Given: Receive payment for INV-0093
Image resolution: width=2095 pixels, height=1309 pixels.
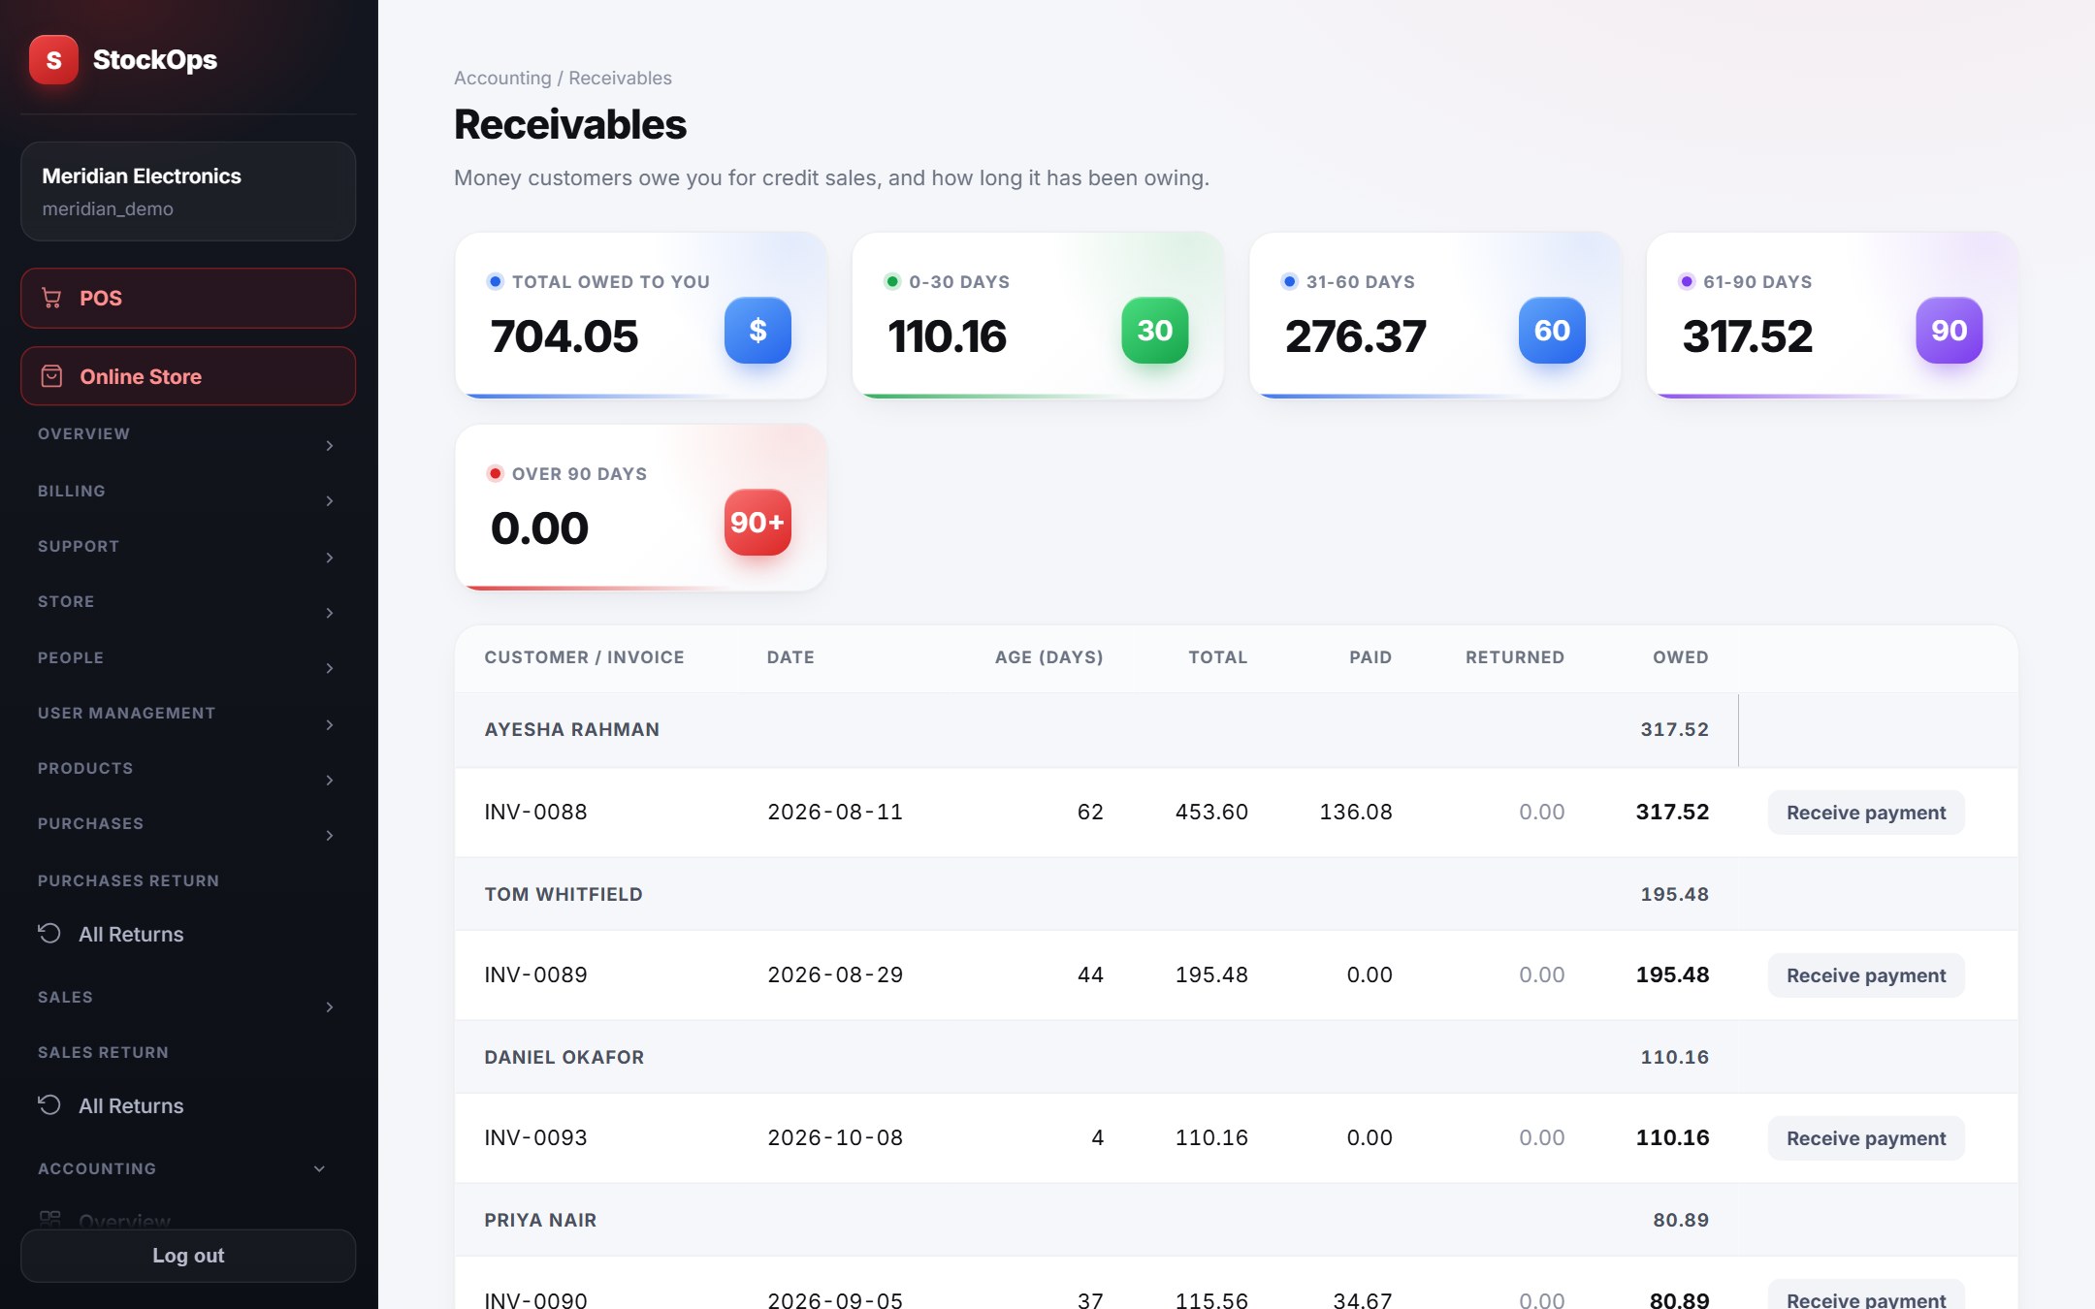Looking at the screenshot, I should [1866, 1138].
